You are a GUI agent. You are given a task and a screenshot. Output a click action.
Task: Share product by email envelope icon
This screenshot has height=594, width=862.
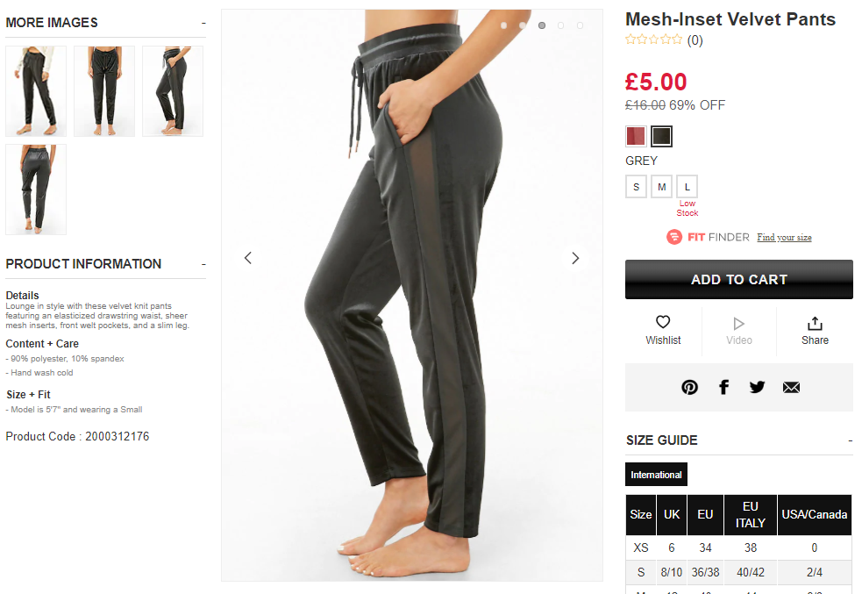[x=791, y=387]
